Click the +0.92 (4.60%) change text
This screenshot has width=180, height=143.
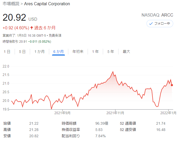(x=16, y=28)
